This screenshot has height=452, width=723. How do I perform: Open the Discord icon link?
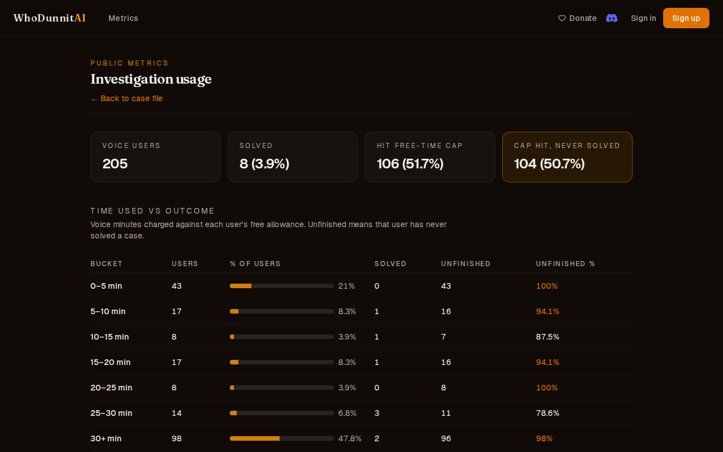coord(612,18)
